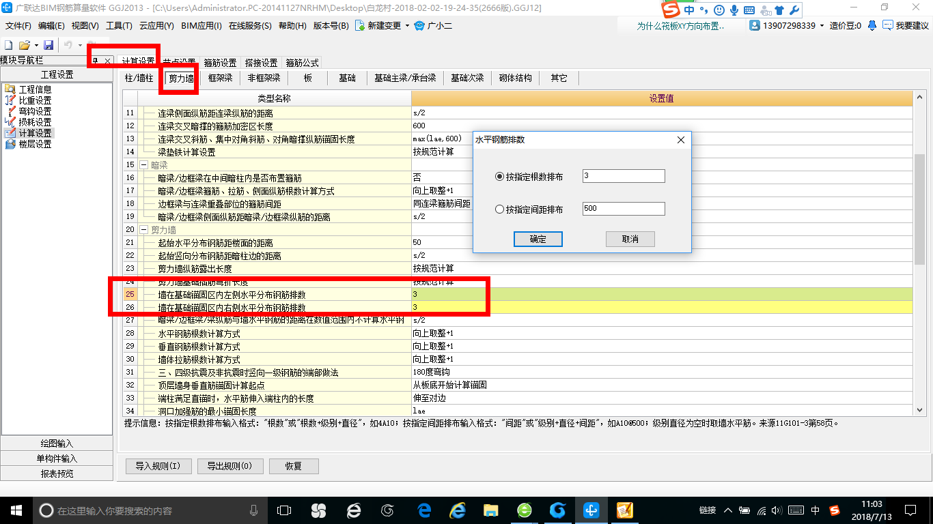The height and width of the screenshot is (524, 933).
Task: Open the 单构件输入 module
Action: coord(57,458)
